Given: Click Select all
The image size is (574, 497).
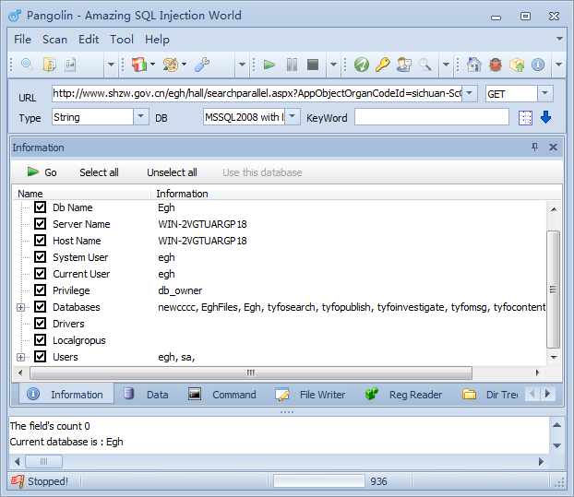Looking at the screenshot, I should click(x=99, y=172).
